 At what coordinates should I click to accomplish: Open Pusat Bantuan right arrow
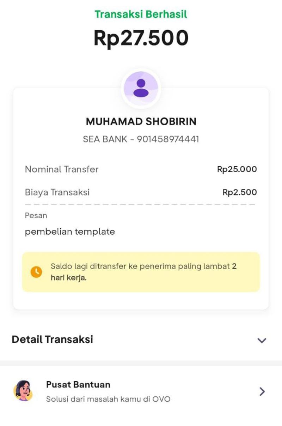click(262, 391)
